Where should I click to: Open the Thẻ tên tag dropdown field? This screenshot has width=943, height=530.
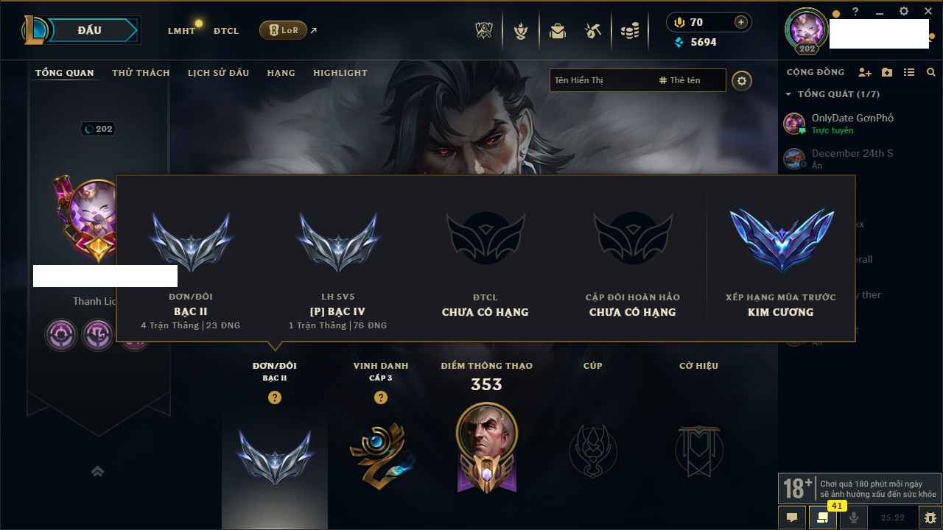pos(689,80)
